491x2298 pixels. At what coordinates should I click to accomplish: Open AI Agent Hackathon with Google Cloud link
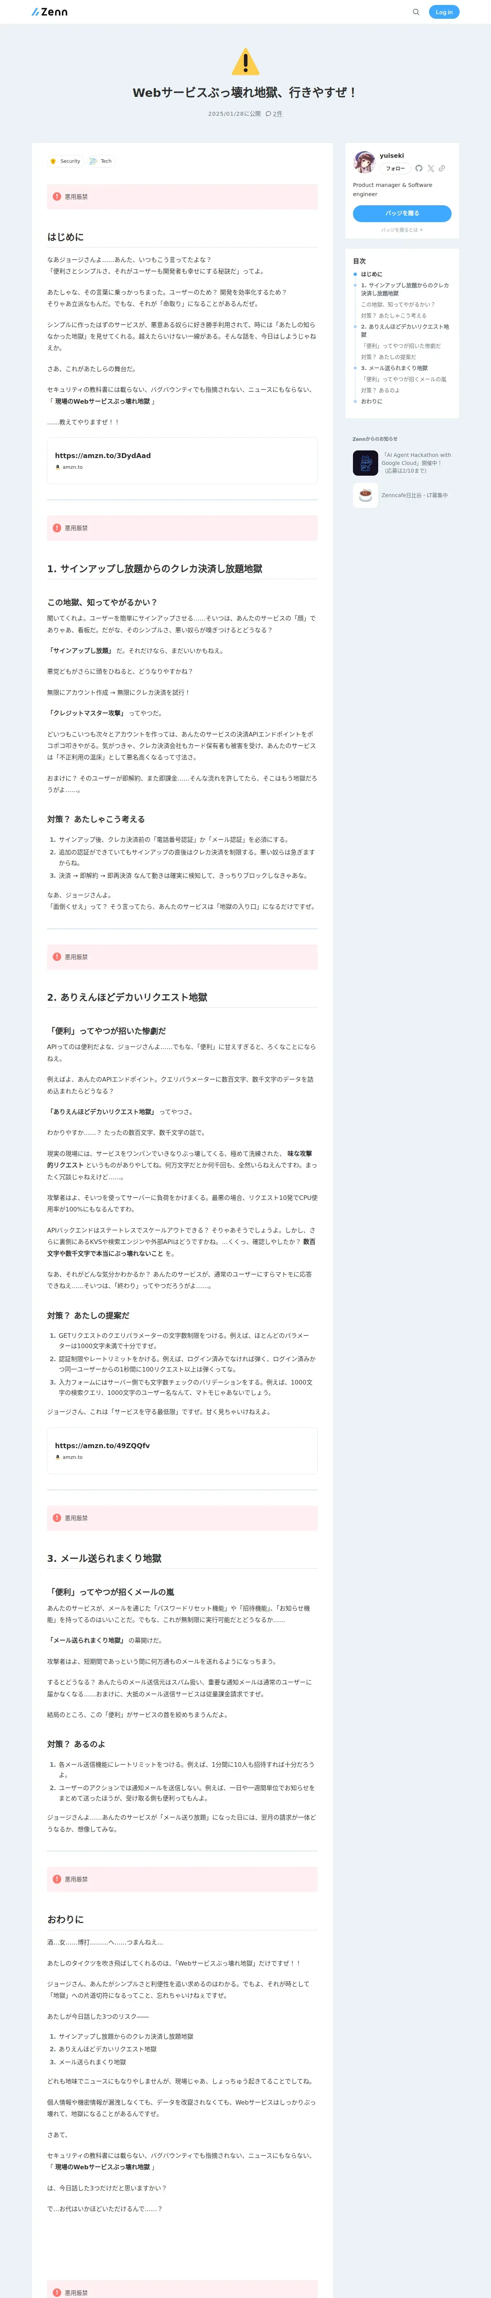point(416,463)
